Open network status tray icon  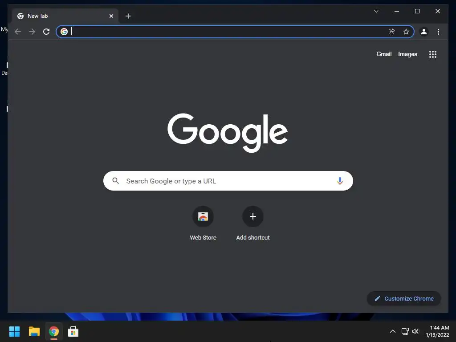(x=405, y=331)
